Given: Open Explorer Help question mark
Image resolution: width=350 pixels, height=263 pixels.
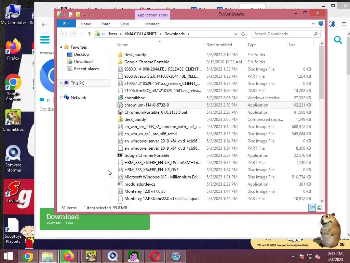Looking at the screenshot, I should point(321,24).
